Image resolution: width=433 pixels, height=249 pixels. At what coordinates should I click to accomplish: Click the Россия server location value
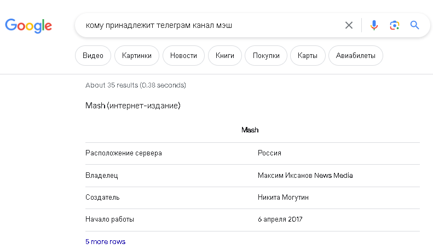tap(269, 153)
